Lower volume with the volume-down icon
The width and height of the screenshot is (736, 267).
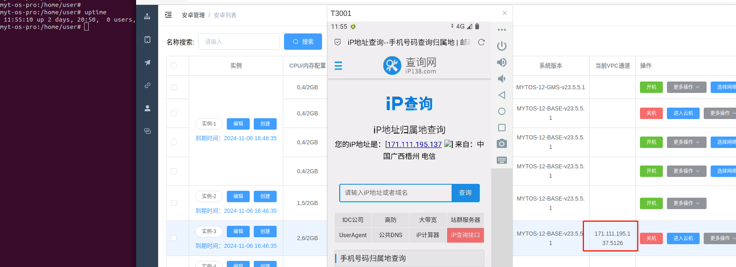point(502,79)
